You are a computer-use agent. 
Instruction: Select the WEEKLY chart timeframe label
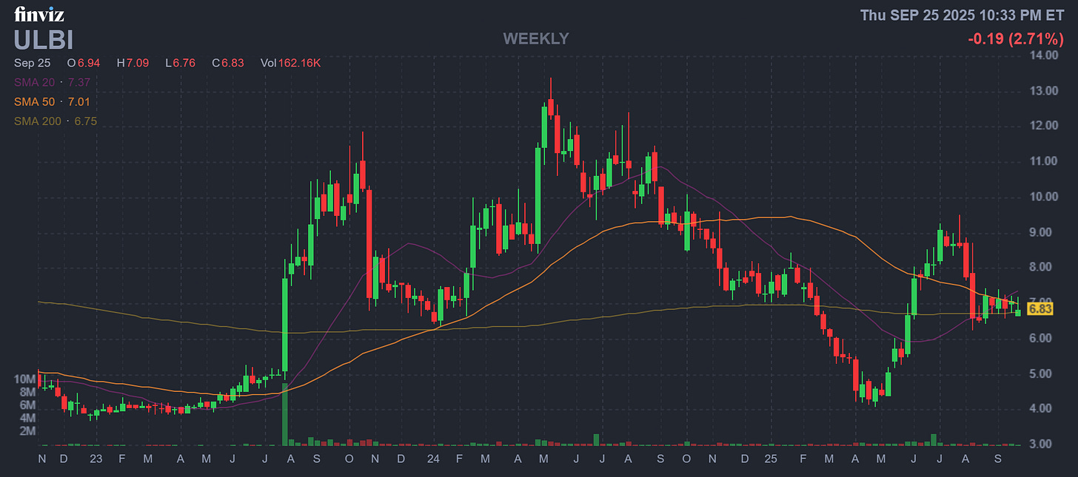(535, 38)
